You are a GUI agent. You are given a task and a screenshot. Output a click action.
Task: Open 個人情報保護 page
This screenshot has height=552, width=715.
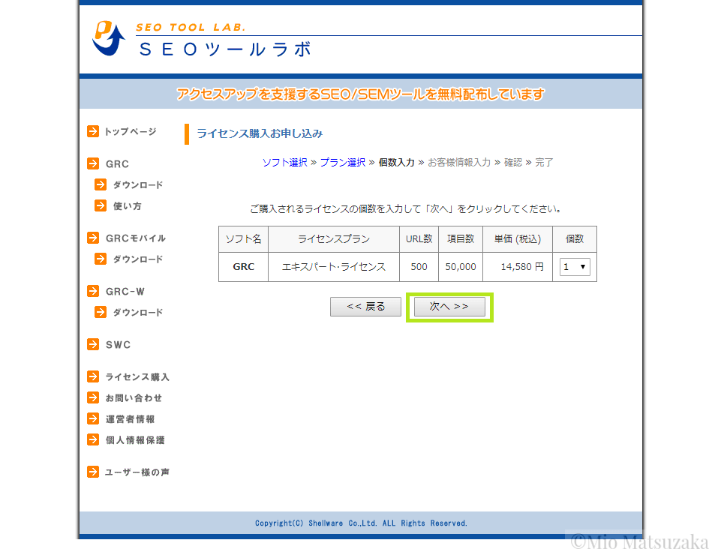(135, 439)
